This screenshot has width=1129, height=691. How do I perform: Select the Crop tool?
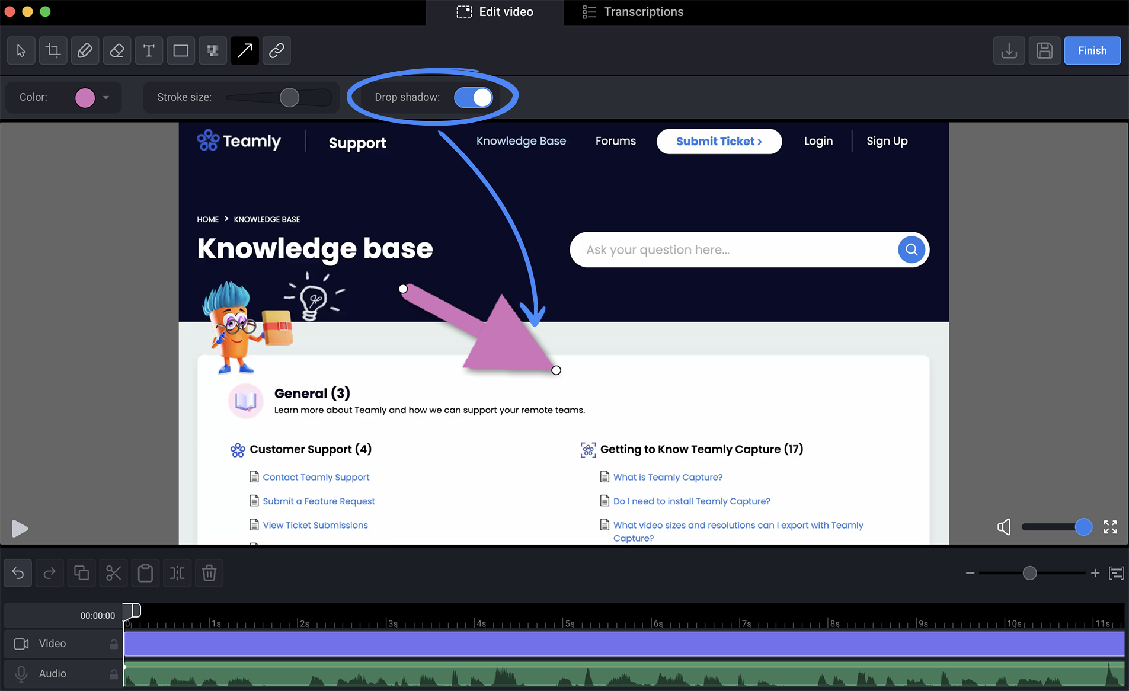pos(53,50)
